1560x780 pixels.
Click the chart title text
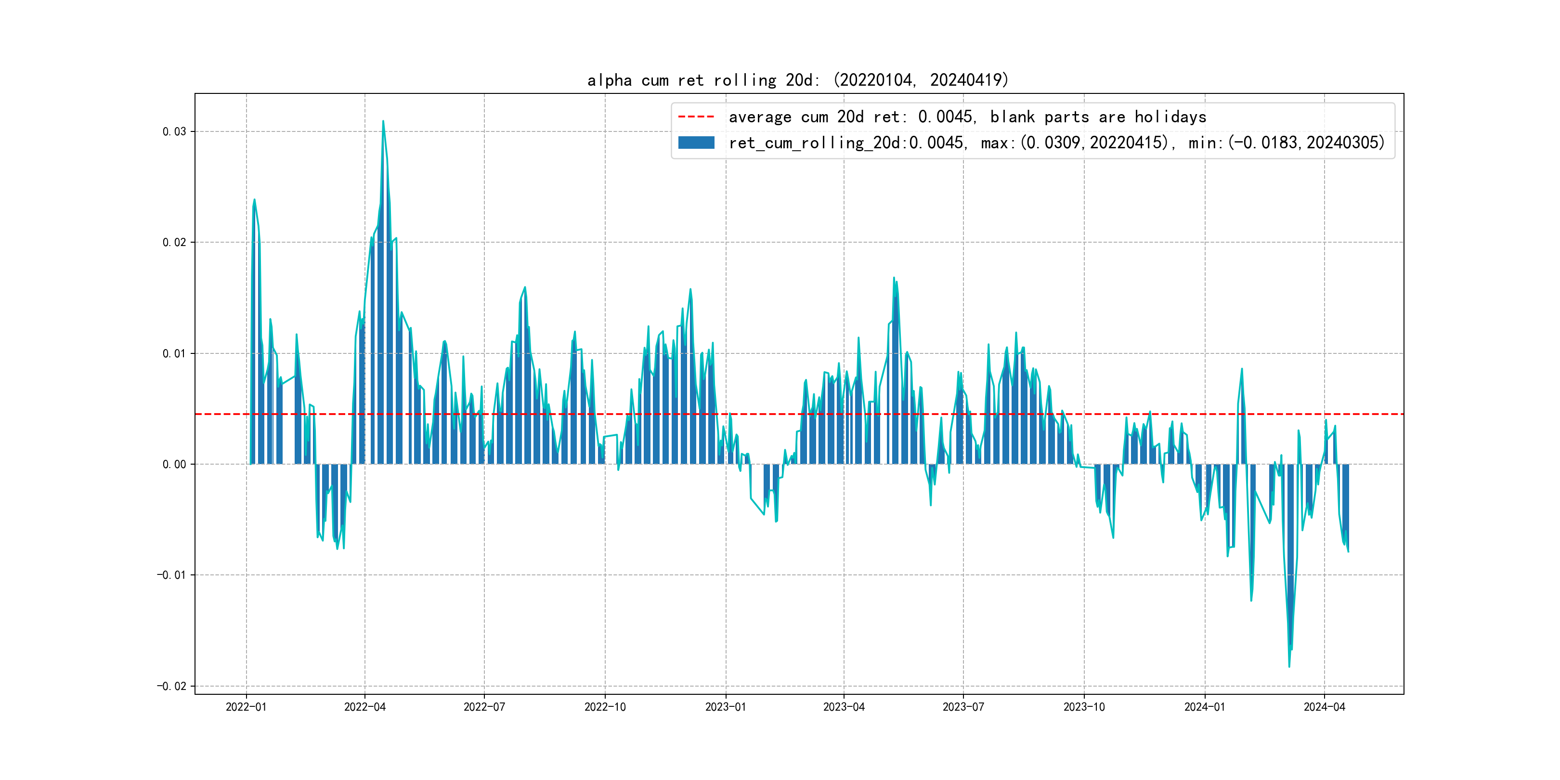pyautogui.click(x=797, y=80)
